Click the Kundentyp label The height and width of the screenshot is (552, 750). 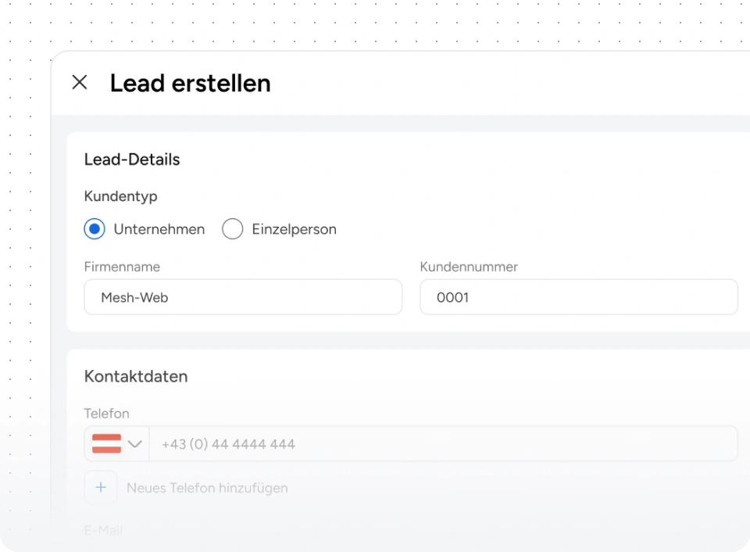pos(120,196)
